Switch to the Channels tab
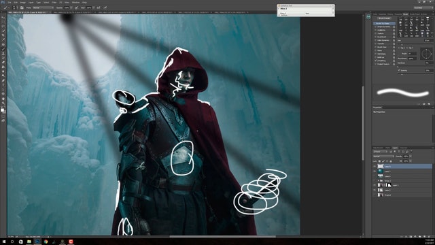This screenshot has height=245, width=435. coord(403,148)
